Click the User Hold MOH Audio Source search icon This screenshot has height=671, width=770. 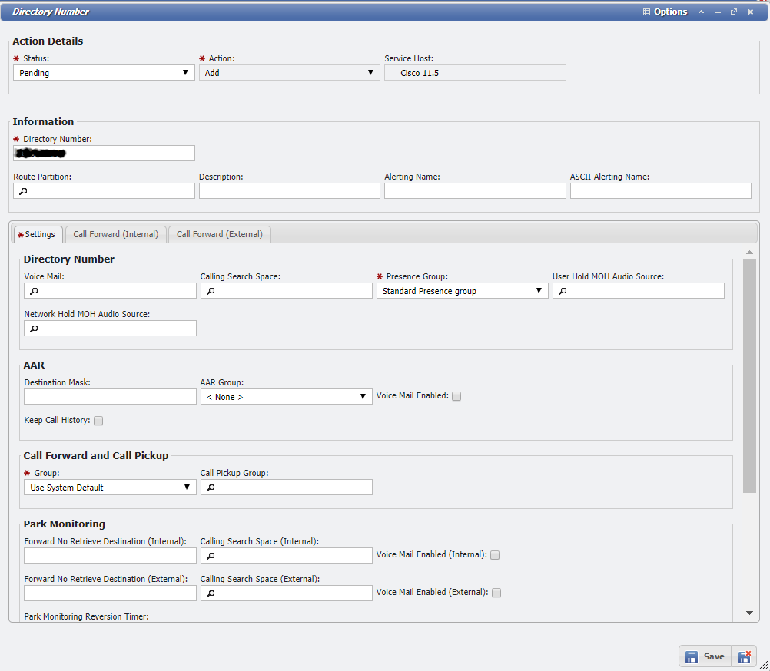[x=563, y=291]
